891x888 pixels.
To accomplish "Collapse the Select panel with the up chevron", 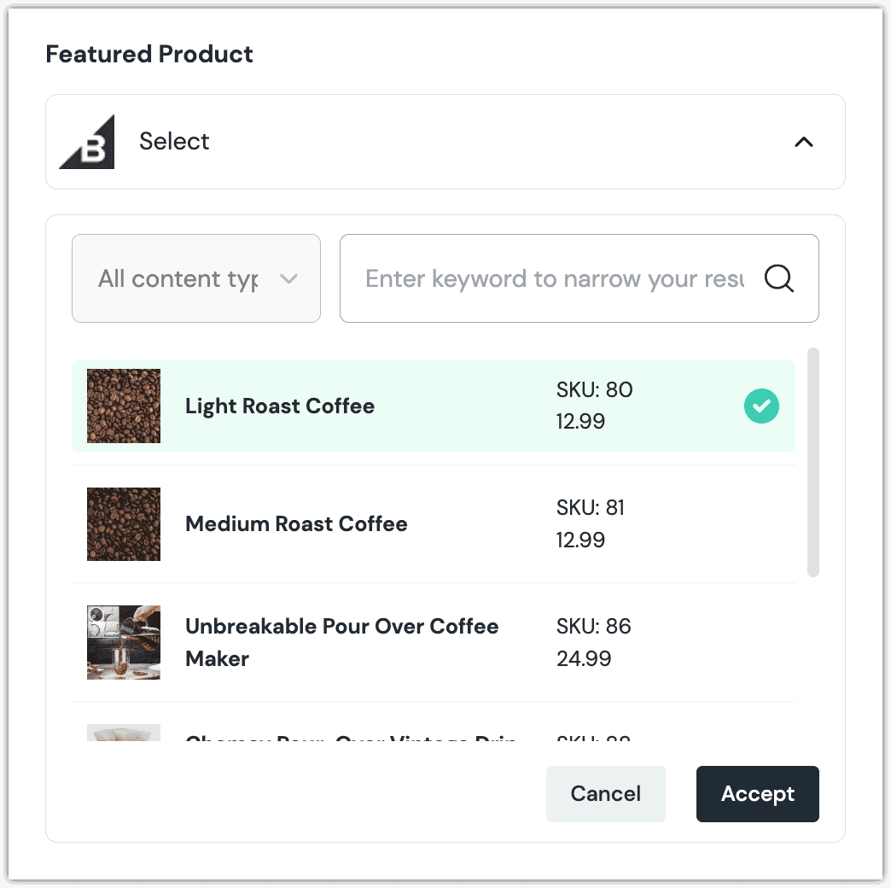I will (803, 142).
